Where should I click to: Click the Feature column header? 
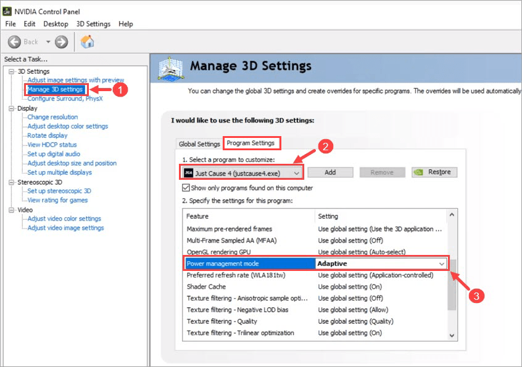(248, 216)
